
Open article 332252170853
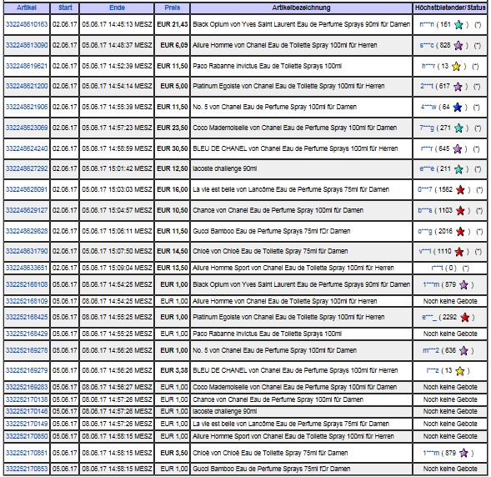click(x=27, y=469)
